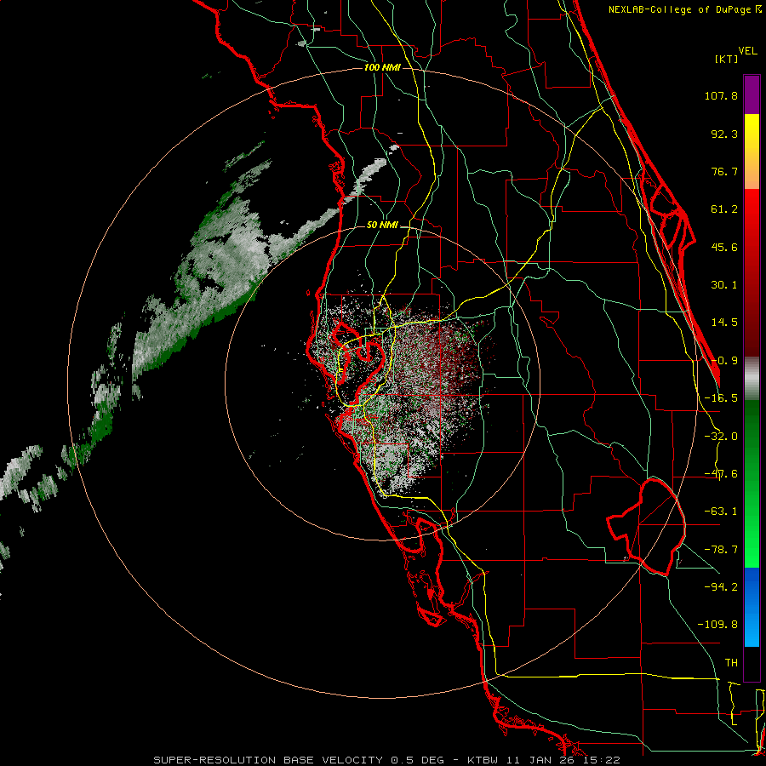Select the -78.7 scale value

721,550
